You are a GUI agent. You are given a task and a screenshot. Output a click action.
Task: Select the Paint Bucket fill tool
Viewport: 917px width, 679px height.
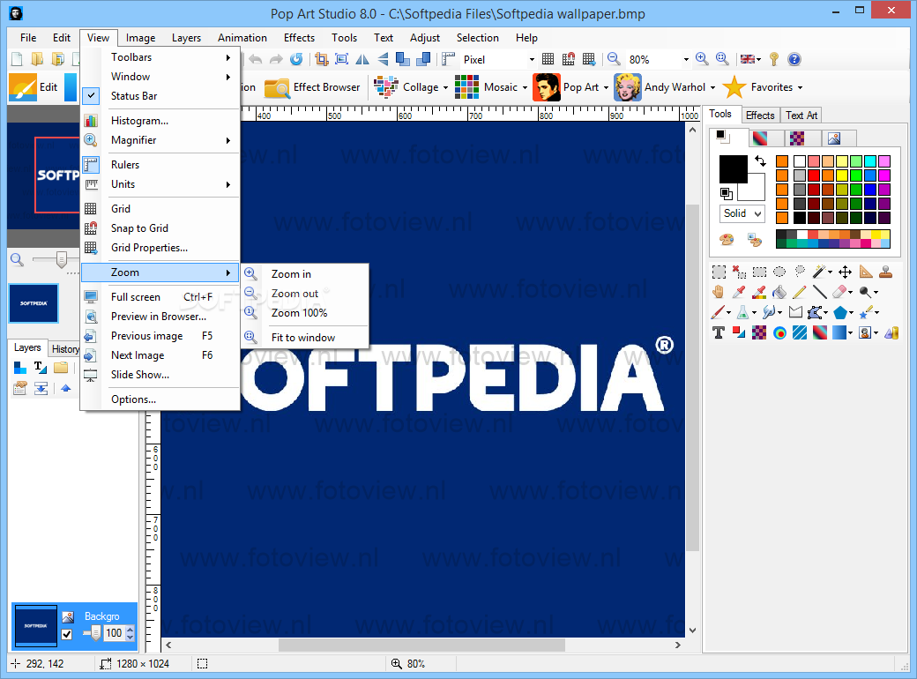click(779, 292)
